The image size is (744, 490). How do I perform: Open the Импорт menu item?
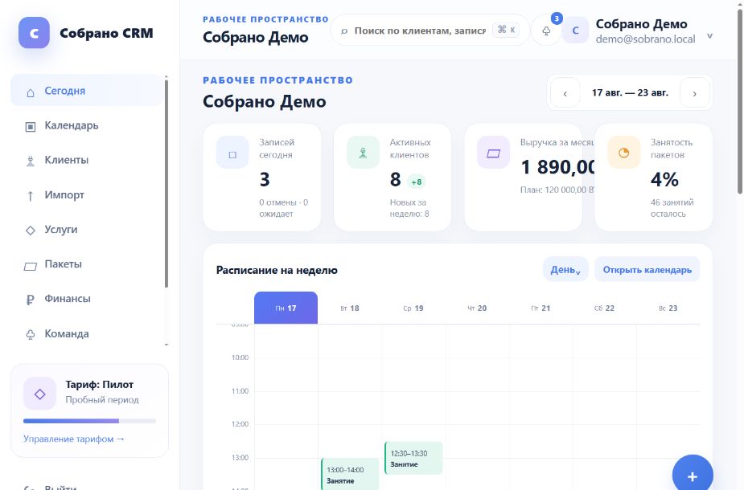click(87, 194)
